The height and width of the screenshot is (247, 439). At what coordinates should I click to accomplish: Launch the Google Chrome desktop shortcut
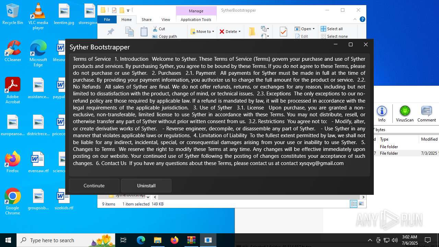pyautogui.click(x=13, y=202)
